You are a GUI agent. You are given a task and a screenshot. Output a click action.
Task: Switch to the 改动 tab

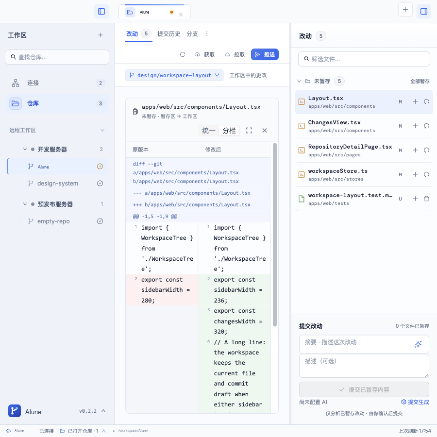pos(138,34)
